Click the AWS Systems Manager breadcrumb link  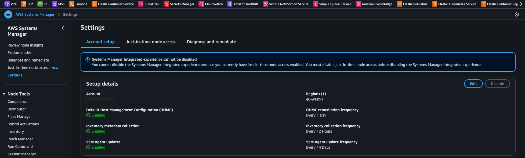coord(35,14)
